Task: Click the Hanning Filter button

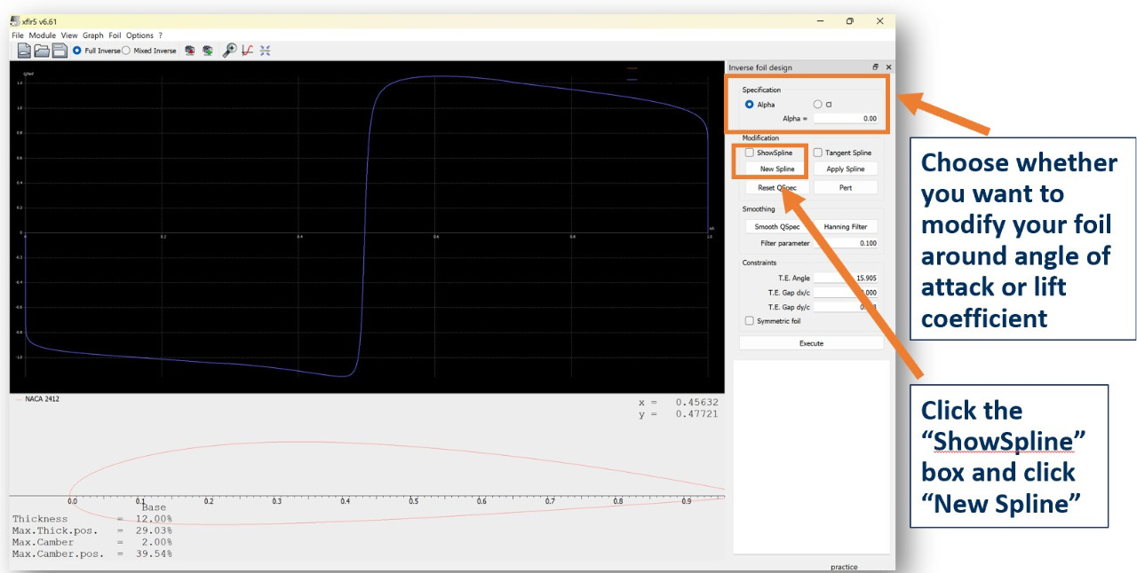Action: 846,227
